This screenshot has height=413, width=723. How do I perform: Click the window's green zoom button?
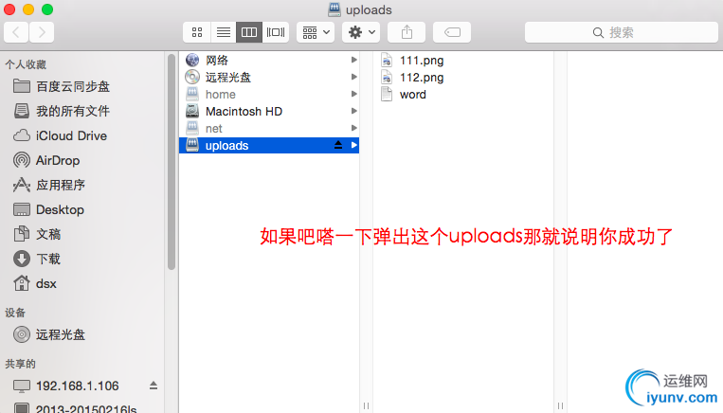coord(47,9)
